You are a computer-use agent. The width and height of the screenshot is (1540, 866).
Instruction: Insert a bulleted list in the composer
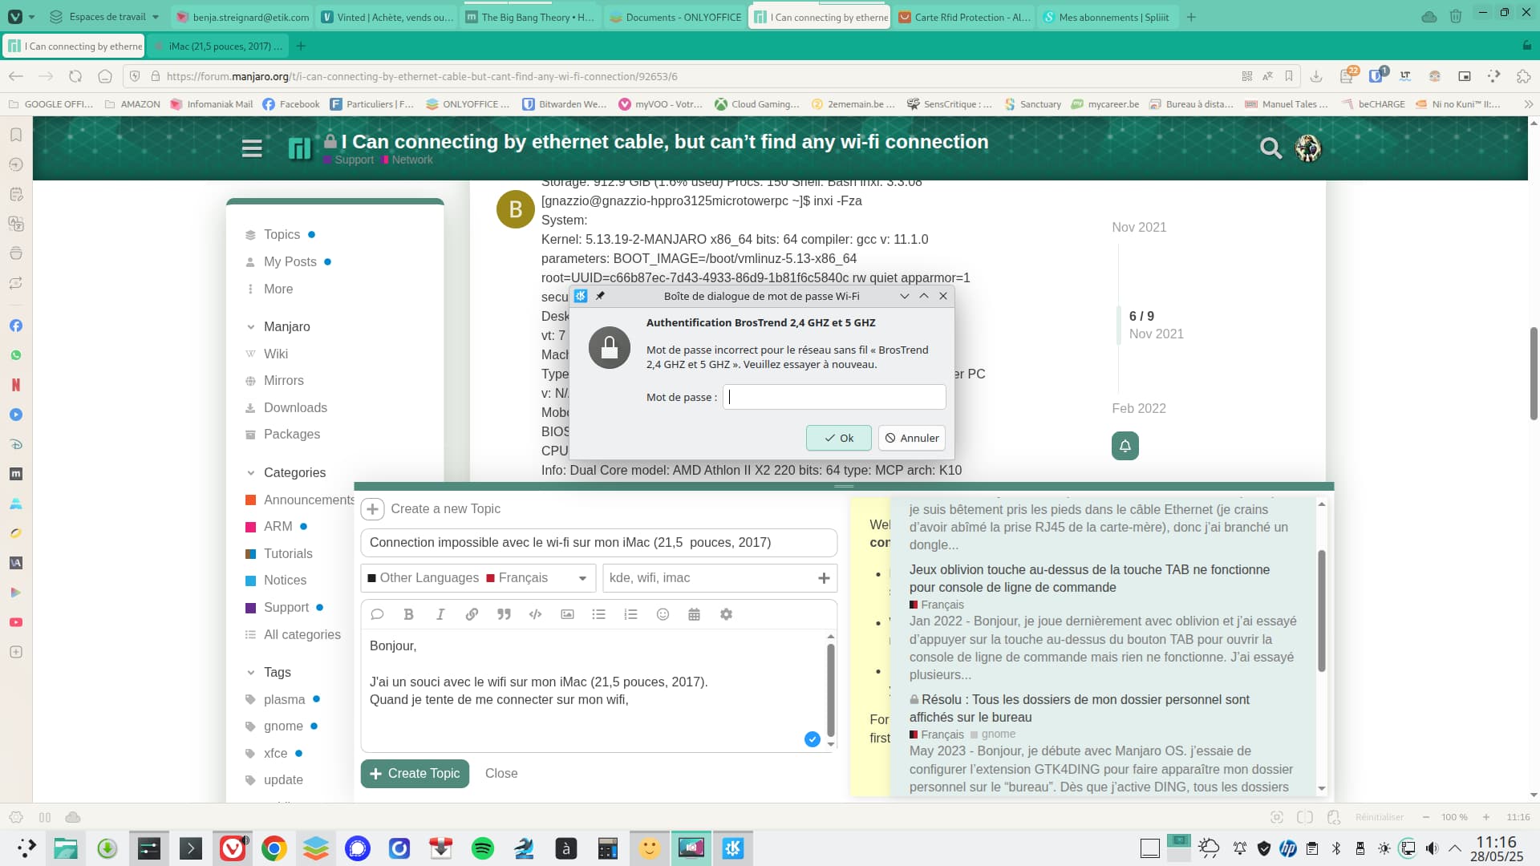(x=598, y=614)
